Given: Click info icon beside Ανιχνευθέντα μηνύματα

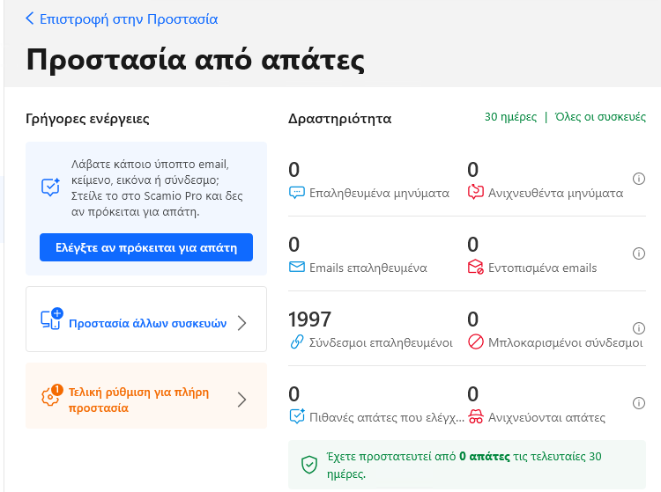Looking at the screenshot, I should pyautogui.click(x=640, y=179).
